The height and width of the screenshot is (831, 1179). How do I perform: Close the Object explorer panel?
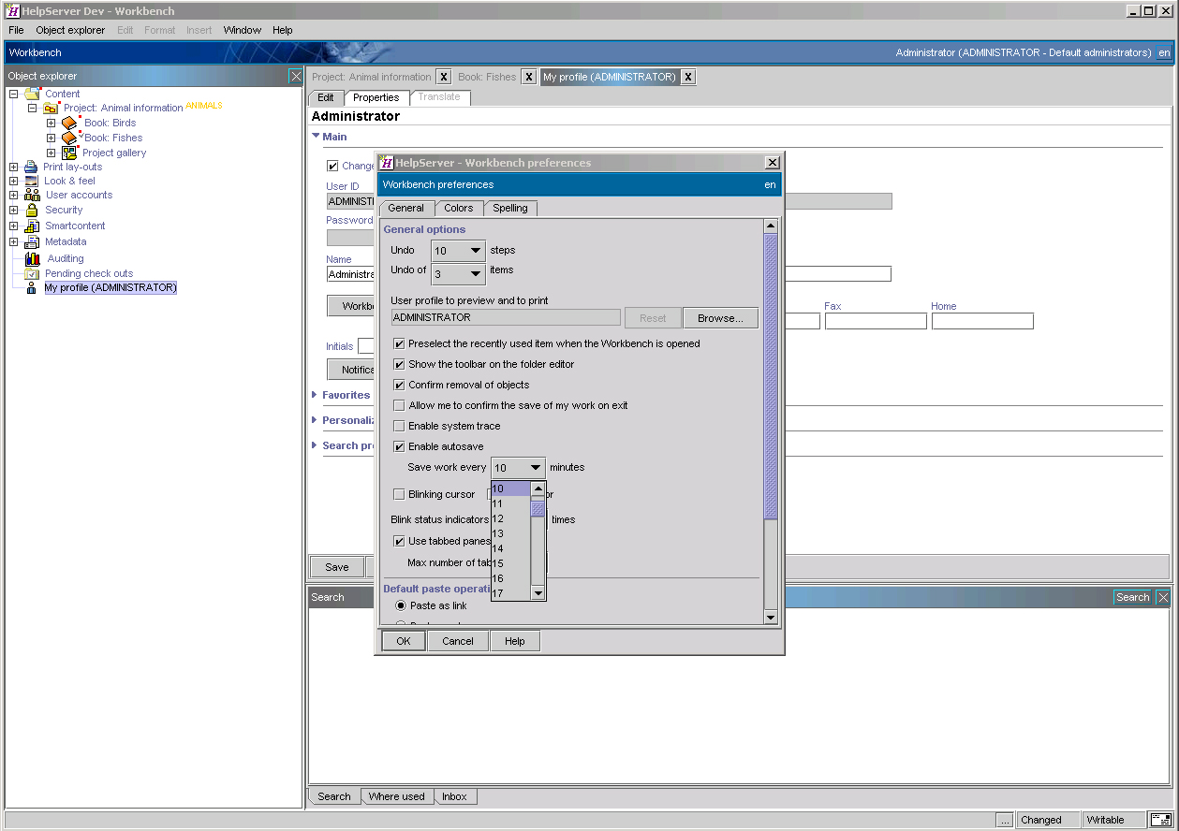[296, 76]
